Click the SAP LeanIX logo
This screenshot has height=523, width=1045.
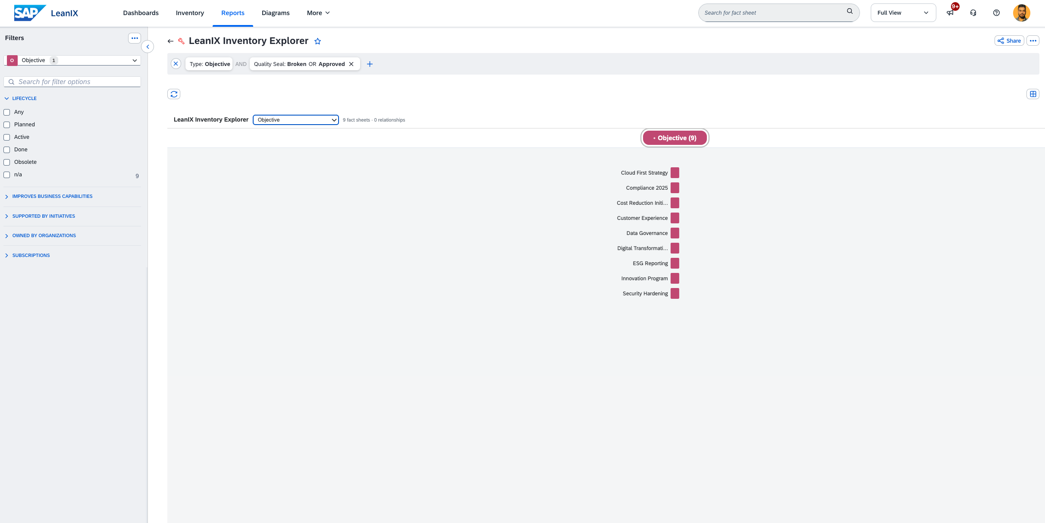click(46, 13)
